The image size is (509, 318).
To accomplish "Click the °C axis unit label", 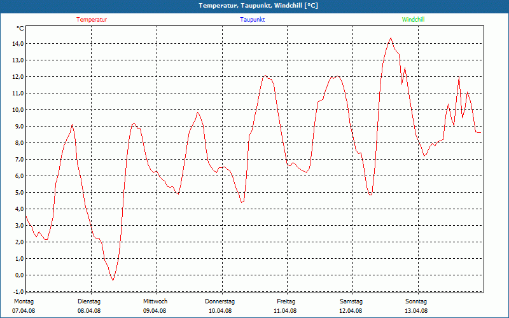I will pyautogui.click(x=20, y=29).
